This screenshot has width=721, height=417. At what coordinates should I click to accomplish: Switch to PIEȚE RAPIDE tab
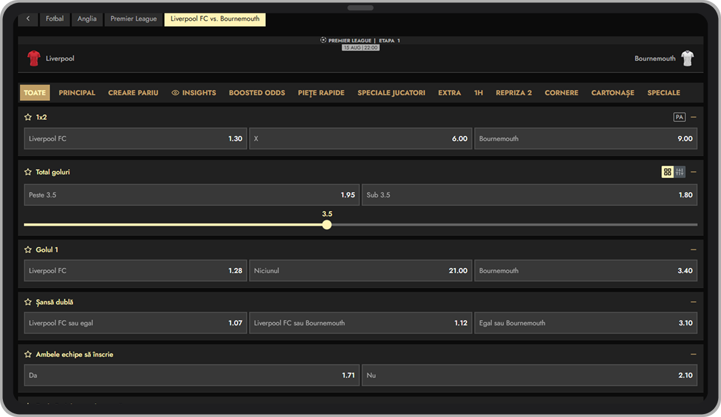click(321, 93)
